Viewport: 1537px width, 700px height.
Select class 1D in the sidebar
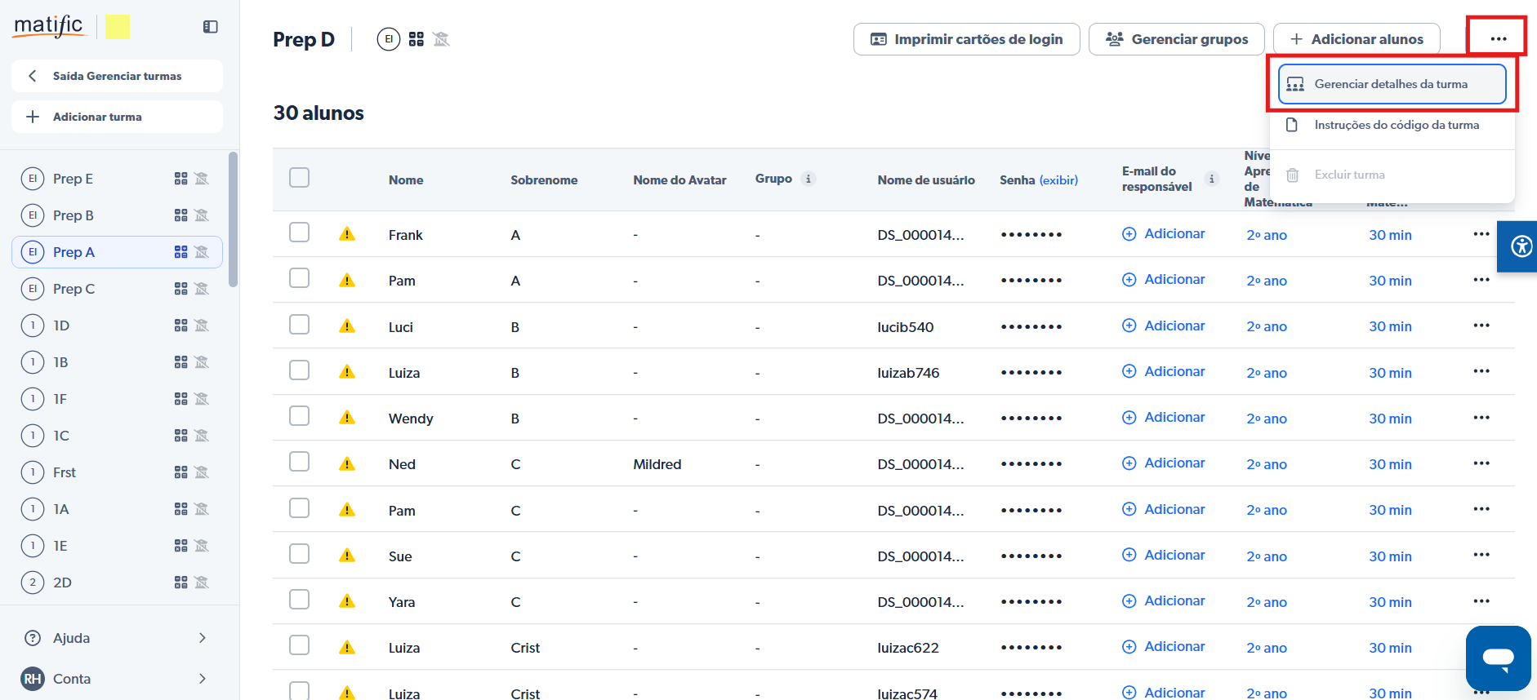point(61,326)
